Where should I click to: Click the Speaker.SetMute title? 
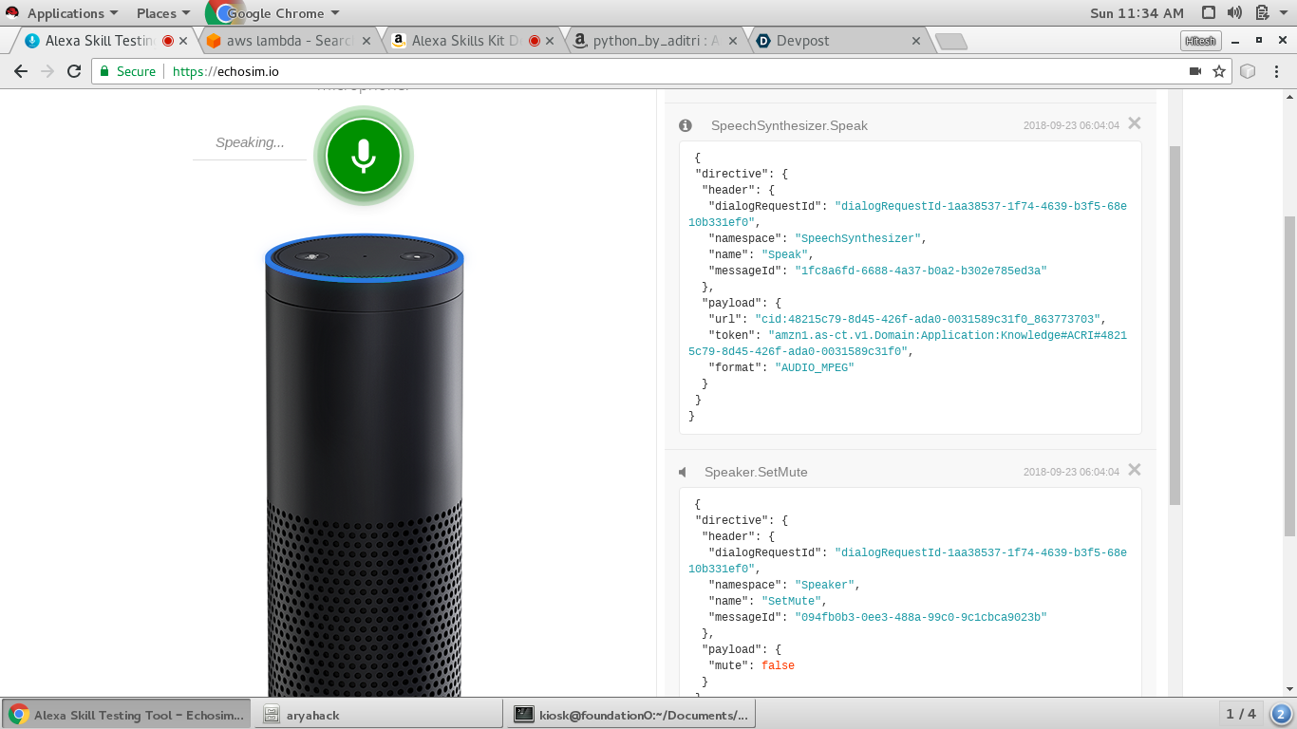[x=756, y=472]
